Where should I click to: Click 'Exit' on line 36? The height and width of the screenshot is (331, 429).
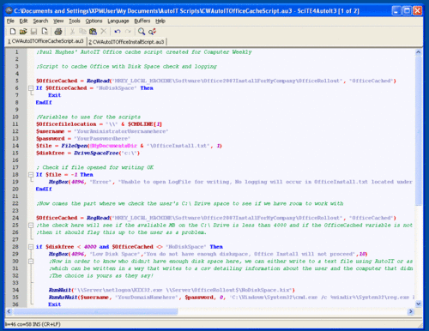(55, 304)
